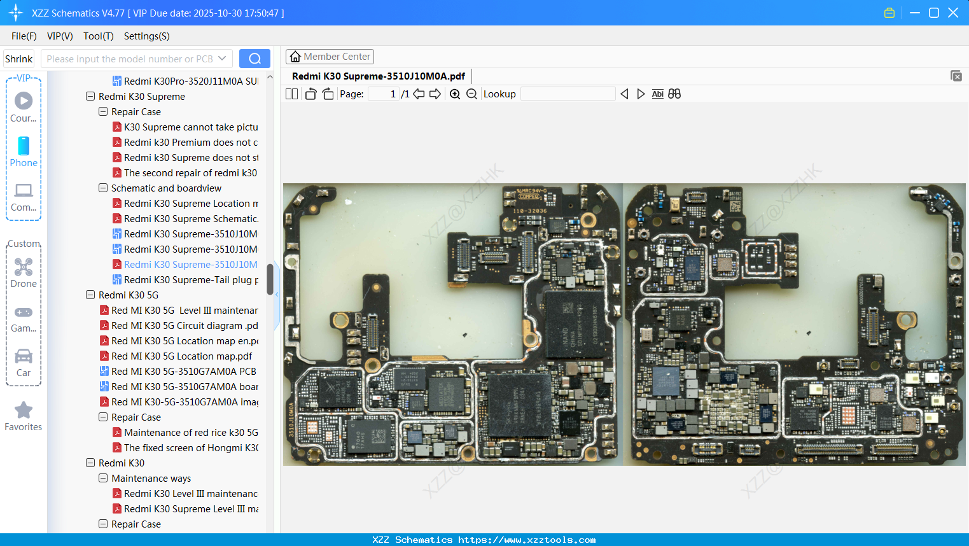Screen dimensions: 969x546
Task: Click the Member Center button
Action: 330,57
